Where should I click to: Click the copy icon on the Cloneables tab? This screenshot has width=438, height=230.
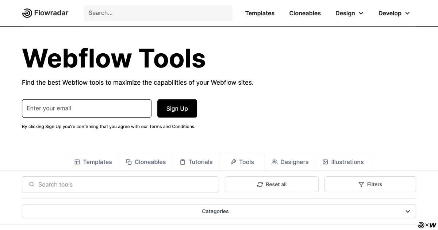click(x=128, y=162)
